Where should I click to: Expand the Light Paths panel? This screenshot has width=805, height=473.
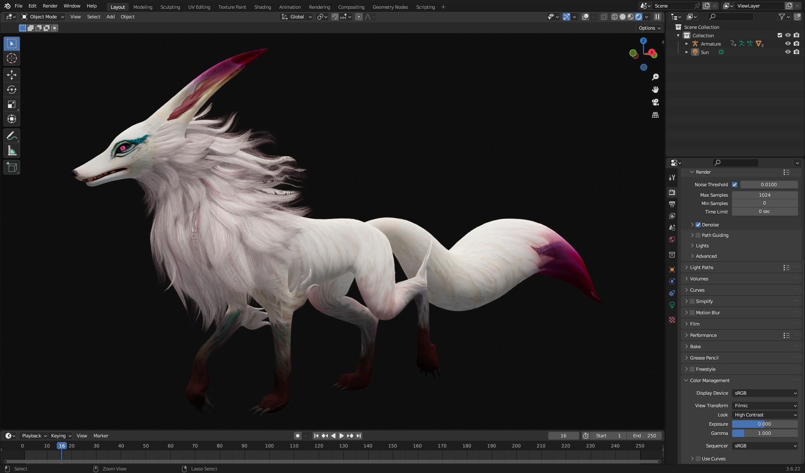tap(701, 267)
